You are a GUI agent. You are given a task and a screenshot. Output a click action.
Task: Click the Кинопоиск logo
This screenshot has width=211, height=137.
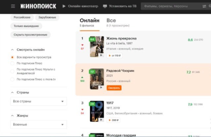(38, 6)
